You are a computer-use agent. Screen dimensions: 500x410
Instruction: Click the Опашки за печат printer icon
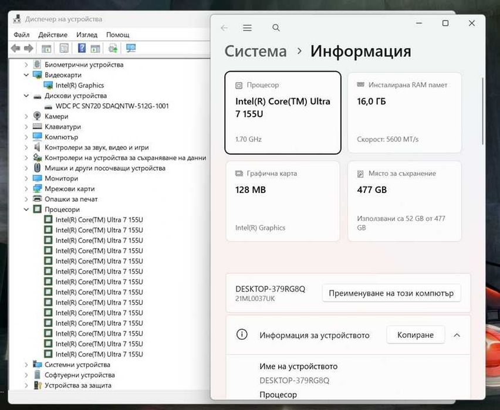click(x=38, y=199)
